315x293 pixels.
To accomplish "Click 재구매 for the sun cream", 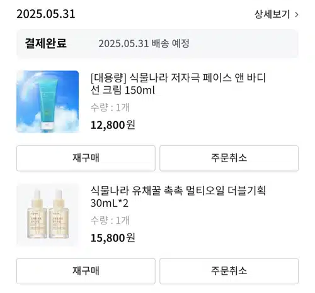I will point(86,158).
